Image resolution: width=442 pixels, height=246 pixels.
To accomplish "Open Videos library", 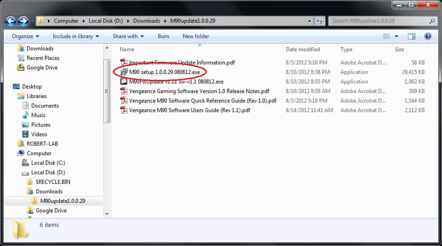I will click(x=39, y=134).
